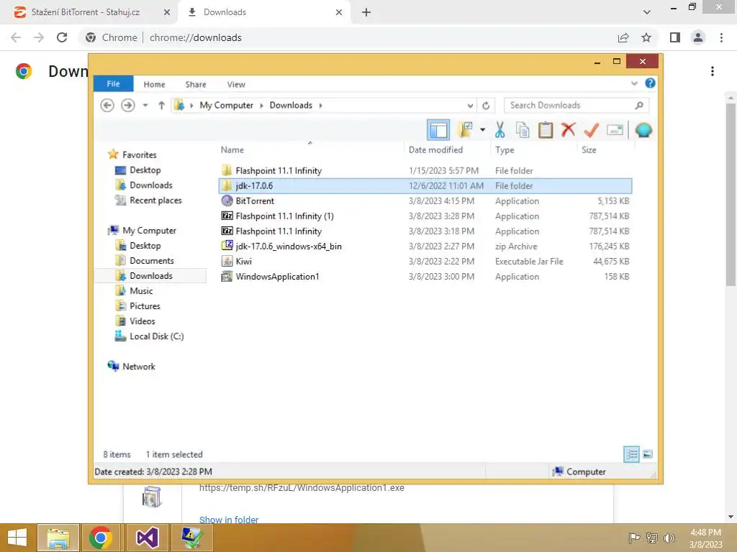Select the Flashpoint 11.1 Infinity folder
Image resolution: width=737 pixels, height=552 pixels.
pos(425,171)
